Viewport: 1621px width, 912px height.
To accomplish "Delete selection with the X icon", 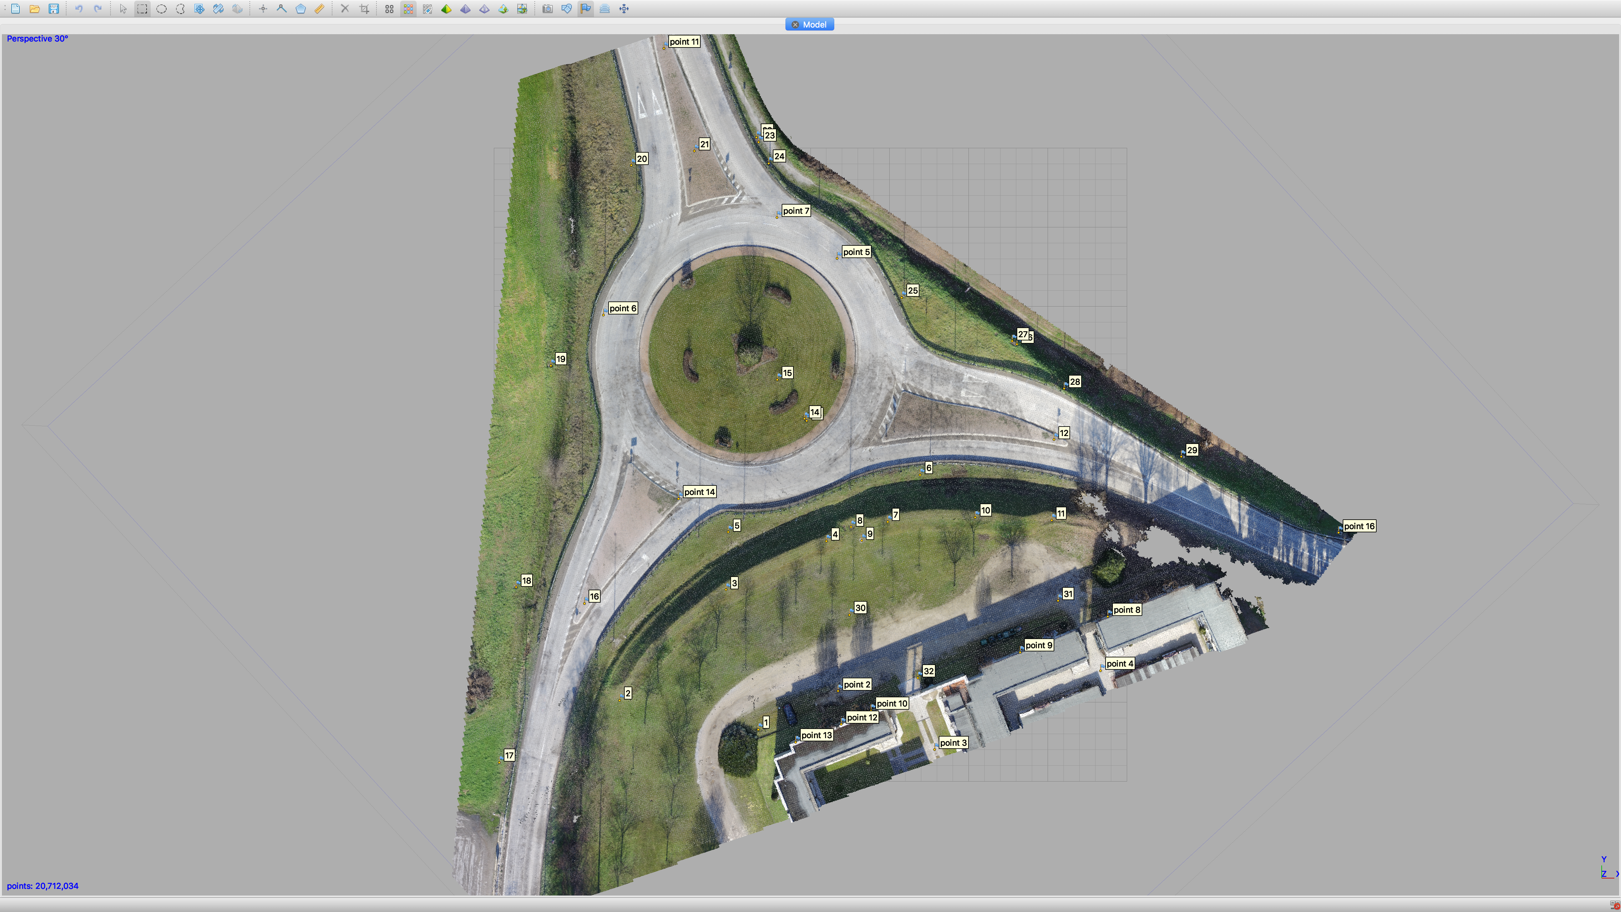I will pos(345,9).
